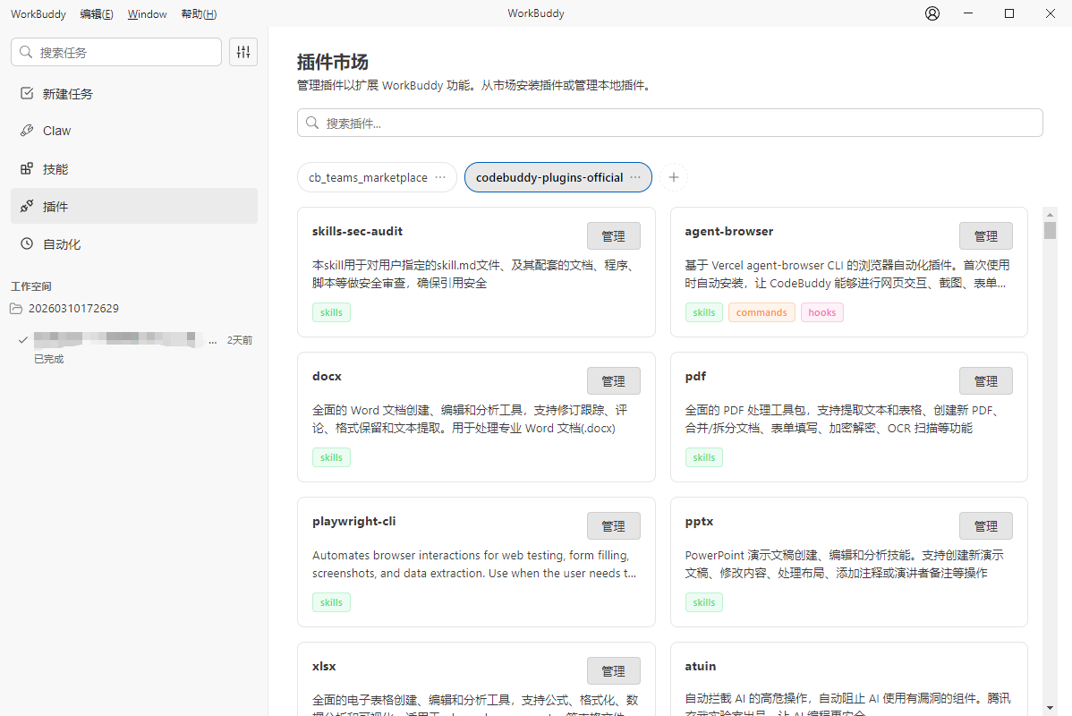Viewport: 1072px width, 716px height.
Task: Open the Window menu
Action: 147,13
